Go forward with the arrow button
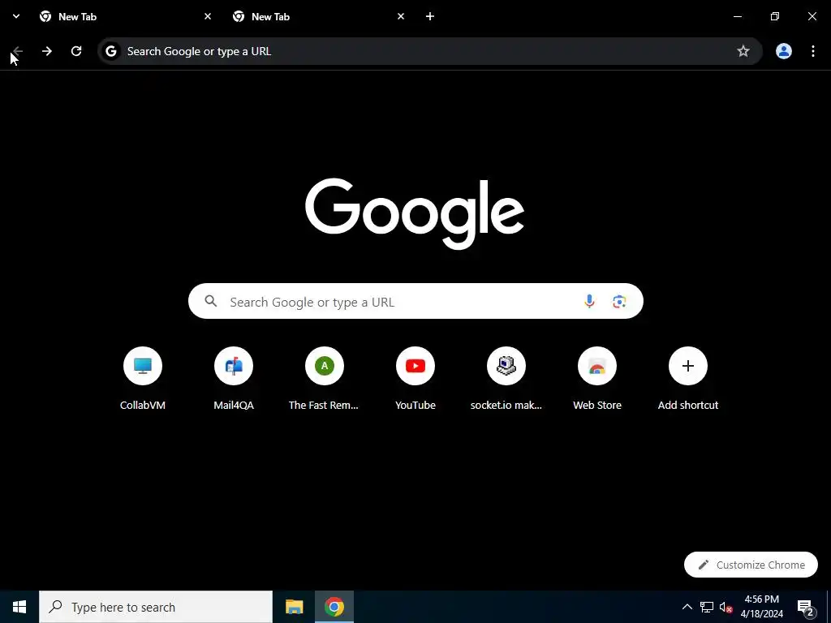 [46, 51]
